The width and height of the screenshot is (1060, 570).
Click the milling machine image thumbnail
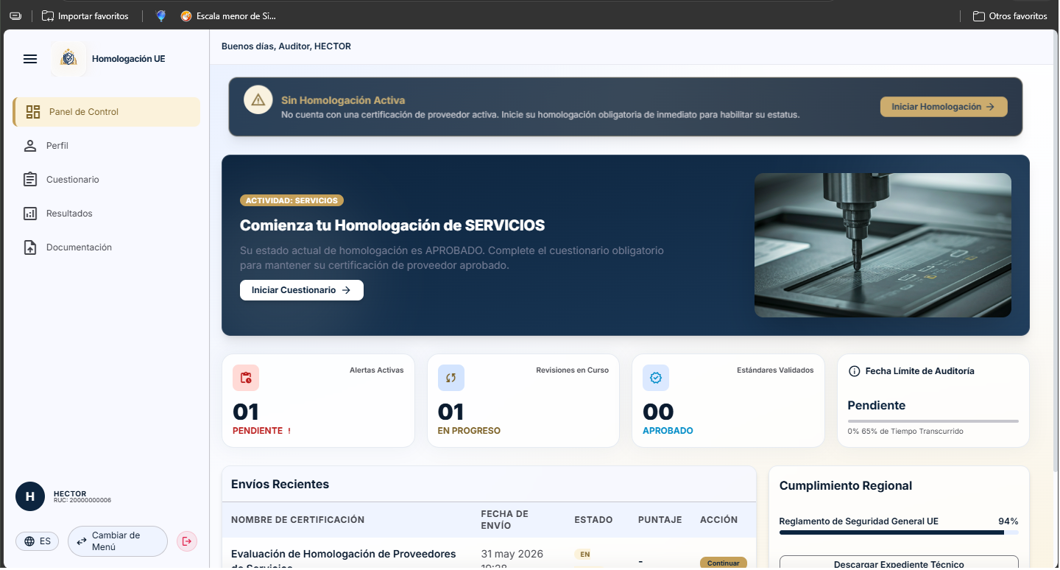point(883,245)
